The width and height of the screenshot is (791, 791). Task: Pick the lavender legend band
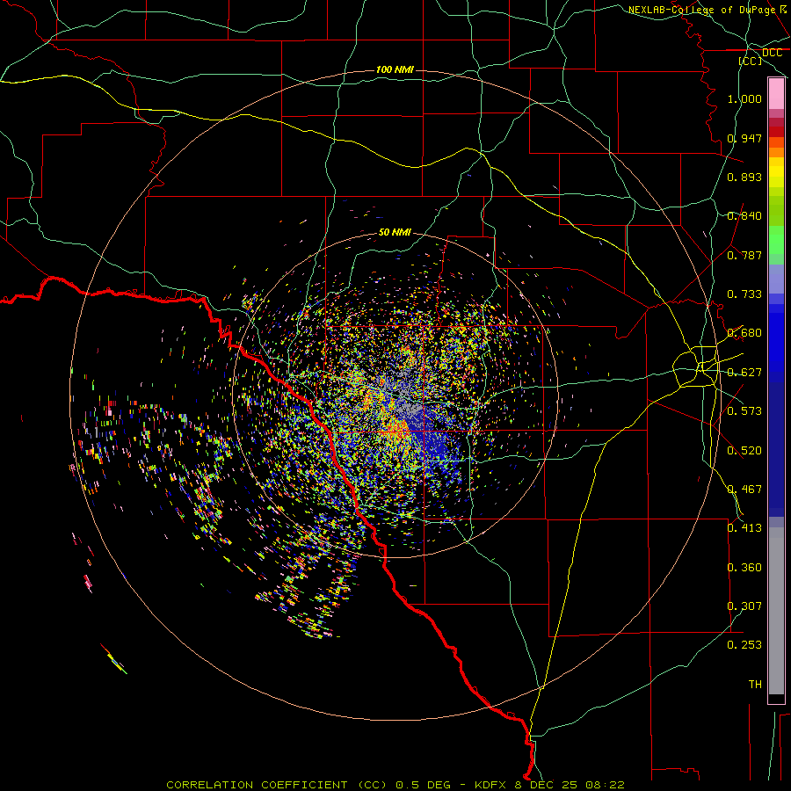pyautogui.click(x=776, y=279)
